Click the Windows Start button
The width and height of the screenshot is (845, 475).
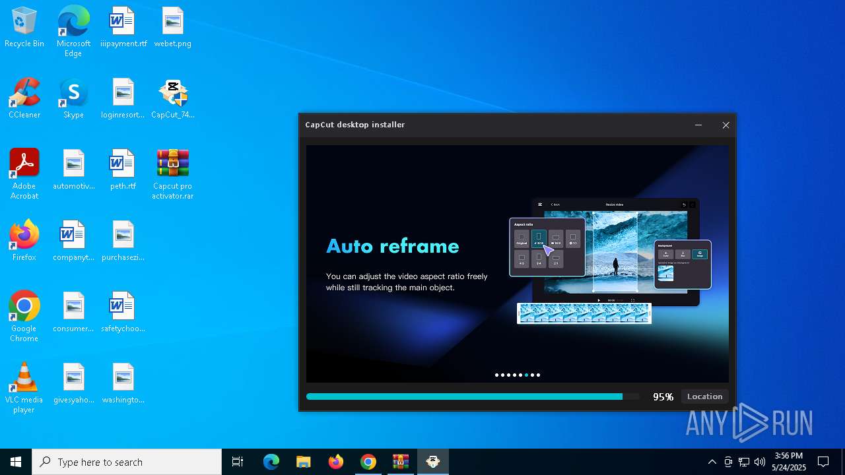point(16,462)
